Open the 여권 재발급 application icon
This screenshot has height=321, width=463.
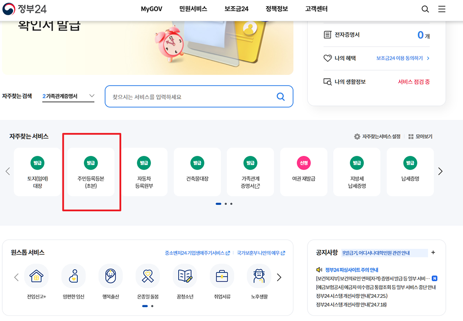click(x=304, y=172)
